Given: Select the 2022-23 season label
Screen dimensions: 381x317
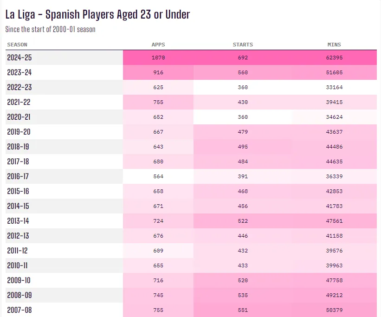Looking at the screenshot, I should point(19,87).
